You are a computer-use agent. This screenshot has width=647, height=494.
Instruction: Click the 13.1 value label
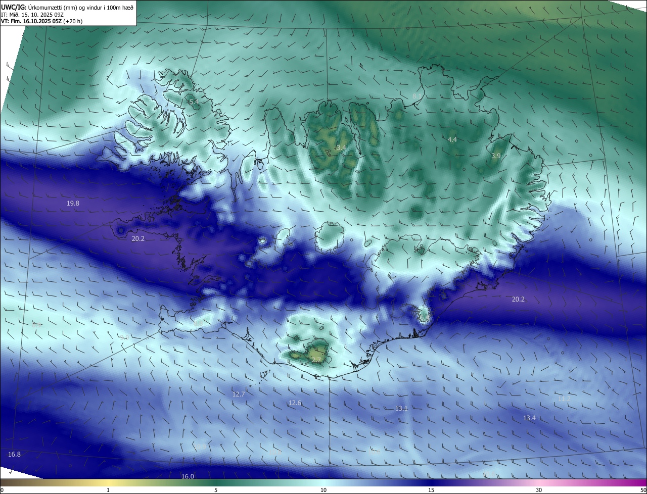pyautogui.click(x=402, y=409)
